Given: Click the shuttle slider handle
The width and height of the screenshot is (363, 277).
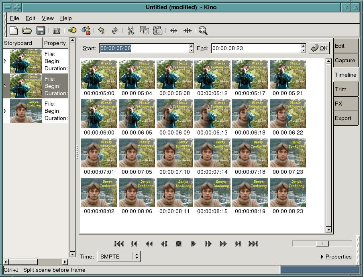Looking at the screenshot, I should pyautogui.click(x=322, y=244).
